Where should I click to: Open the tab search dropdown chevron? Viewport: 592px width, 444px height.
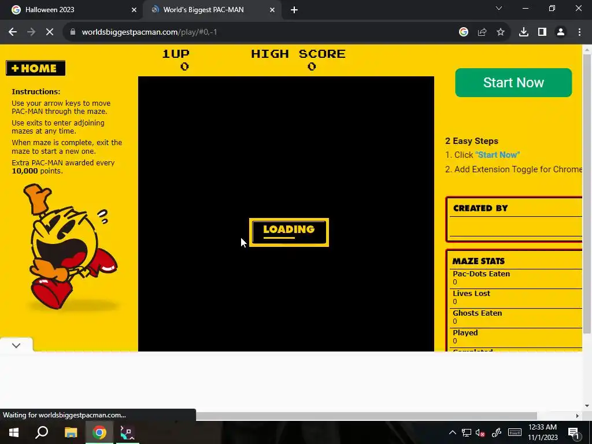click(499, 8)
